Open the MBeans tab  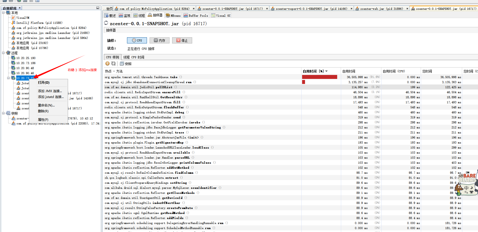(x=173, y=16)
